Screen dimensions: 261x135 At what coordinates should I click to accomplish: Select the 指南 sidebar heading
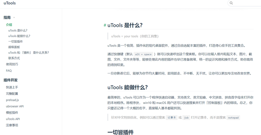point(7,17)
